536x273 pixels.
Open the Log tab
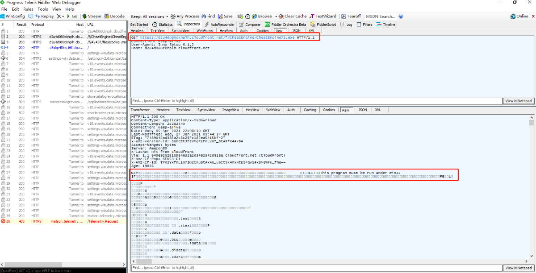347,25
